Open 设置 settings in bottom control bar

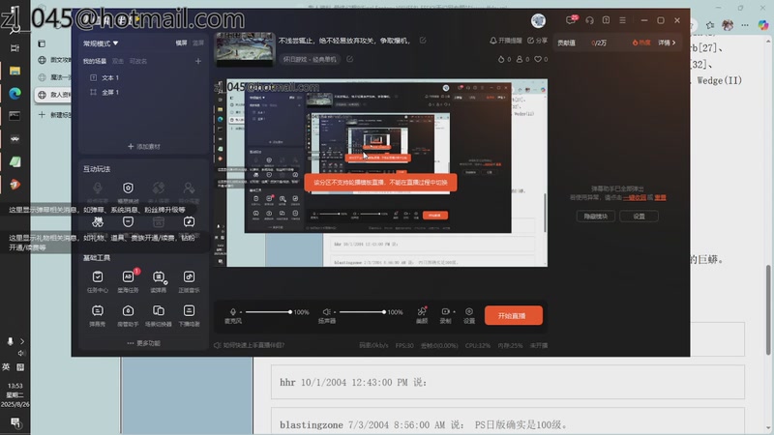pos(469,315)
